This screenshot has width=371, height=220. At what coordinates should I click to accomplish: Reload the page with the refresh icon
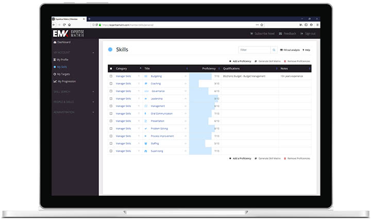click(64, 25)
